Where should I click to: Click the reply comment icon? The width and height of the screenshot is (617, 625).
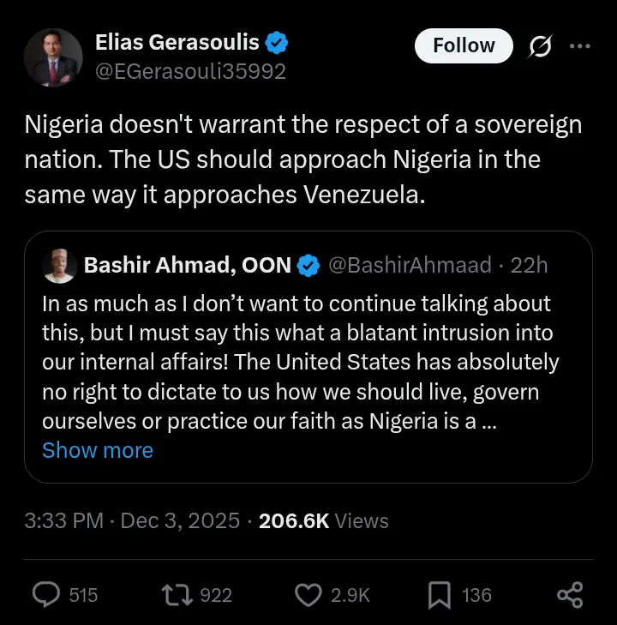(x=47, y=594)
